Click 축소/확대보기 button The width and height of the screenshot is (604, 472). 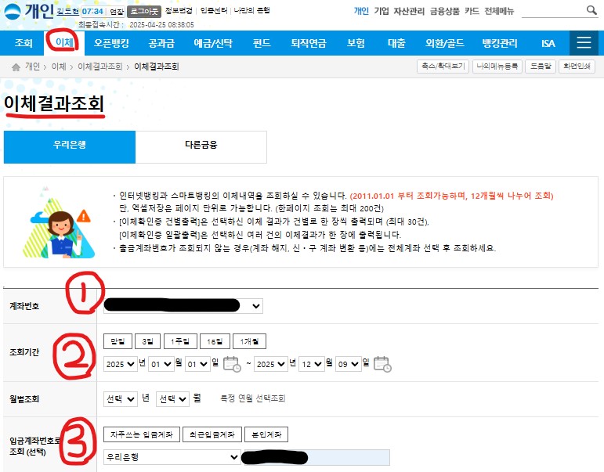coord(443,67)
